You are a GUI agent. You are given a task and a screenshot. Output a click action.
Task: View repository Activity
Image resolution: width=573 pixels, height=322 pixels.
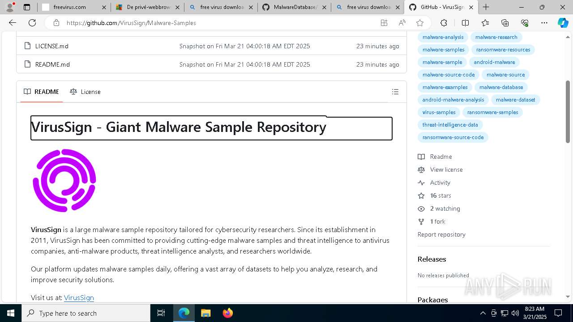click(434, 182)
